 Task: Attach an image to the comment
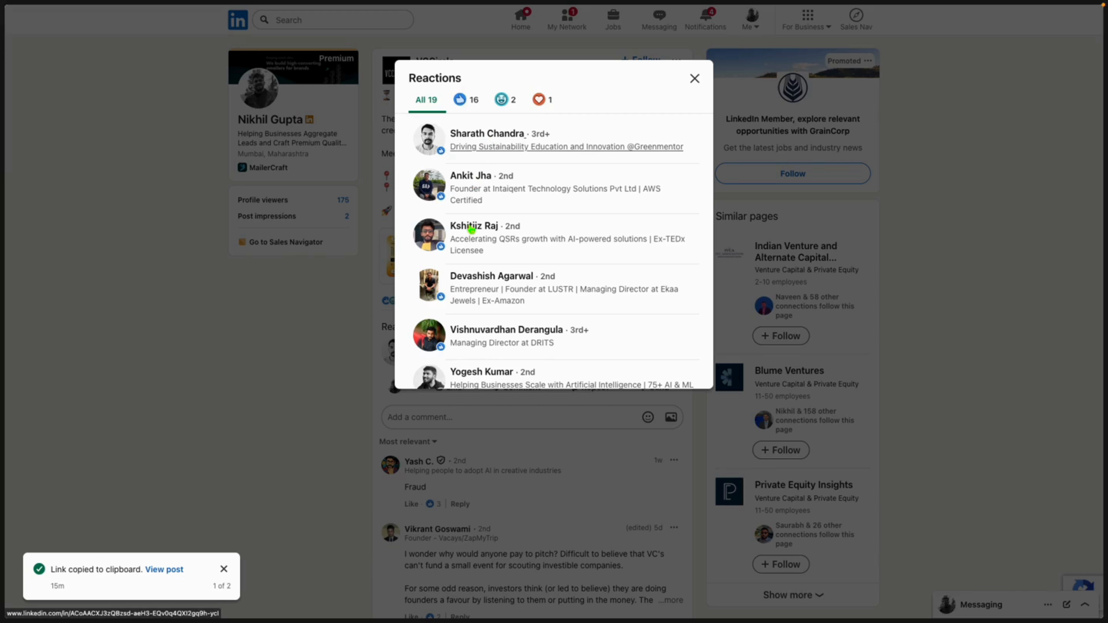coord(671,416)
